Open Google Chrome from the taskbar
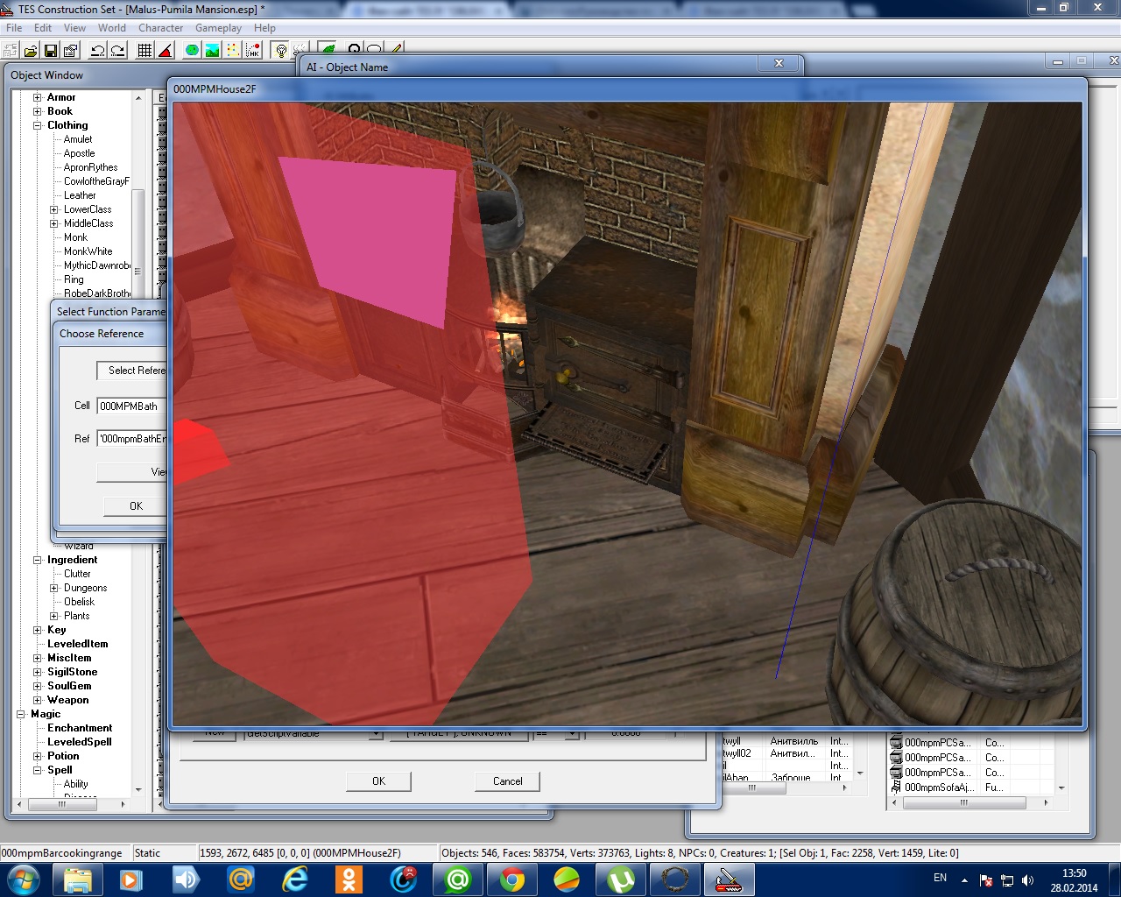This screenshot has height=897, width=1121. point(511,879)
